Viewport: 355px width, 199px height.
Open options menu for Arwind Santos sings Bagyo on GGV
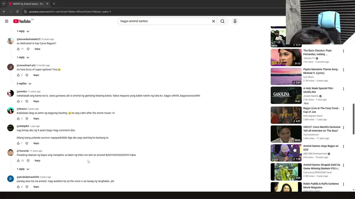(343, 146)
